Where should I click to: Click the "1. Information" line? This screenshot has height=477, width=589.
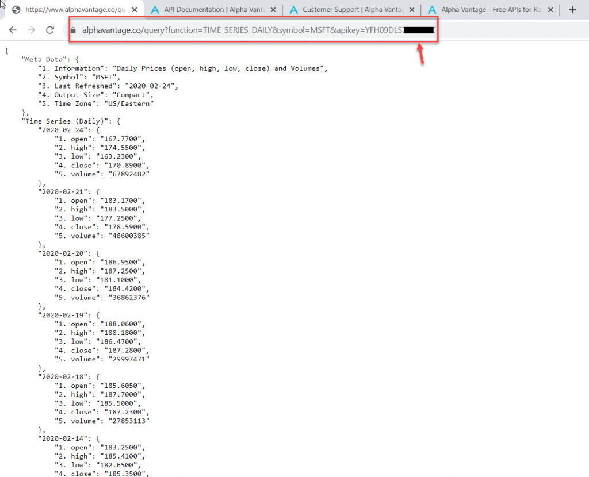[182, 68]
